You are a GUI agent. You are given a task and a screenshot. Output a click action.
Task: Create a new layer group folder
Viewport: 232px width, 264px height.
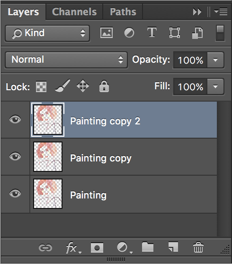pyautogui.click(x=148, y=247)
